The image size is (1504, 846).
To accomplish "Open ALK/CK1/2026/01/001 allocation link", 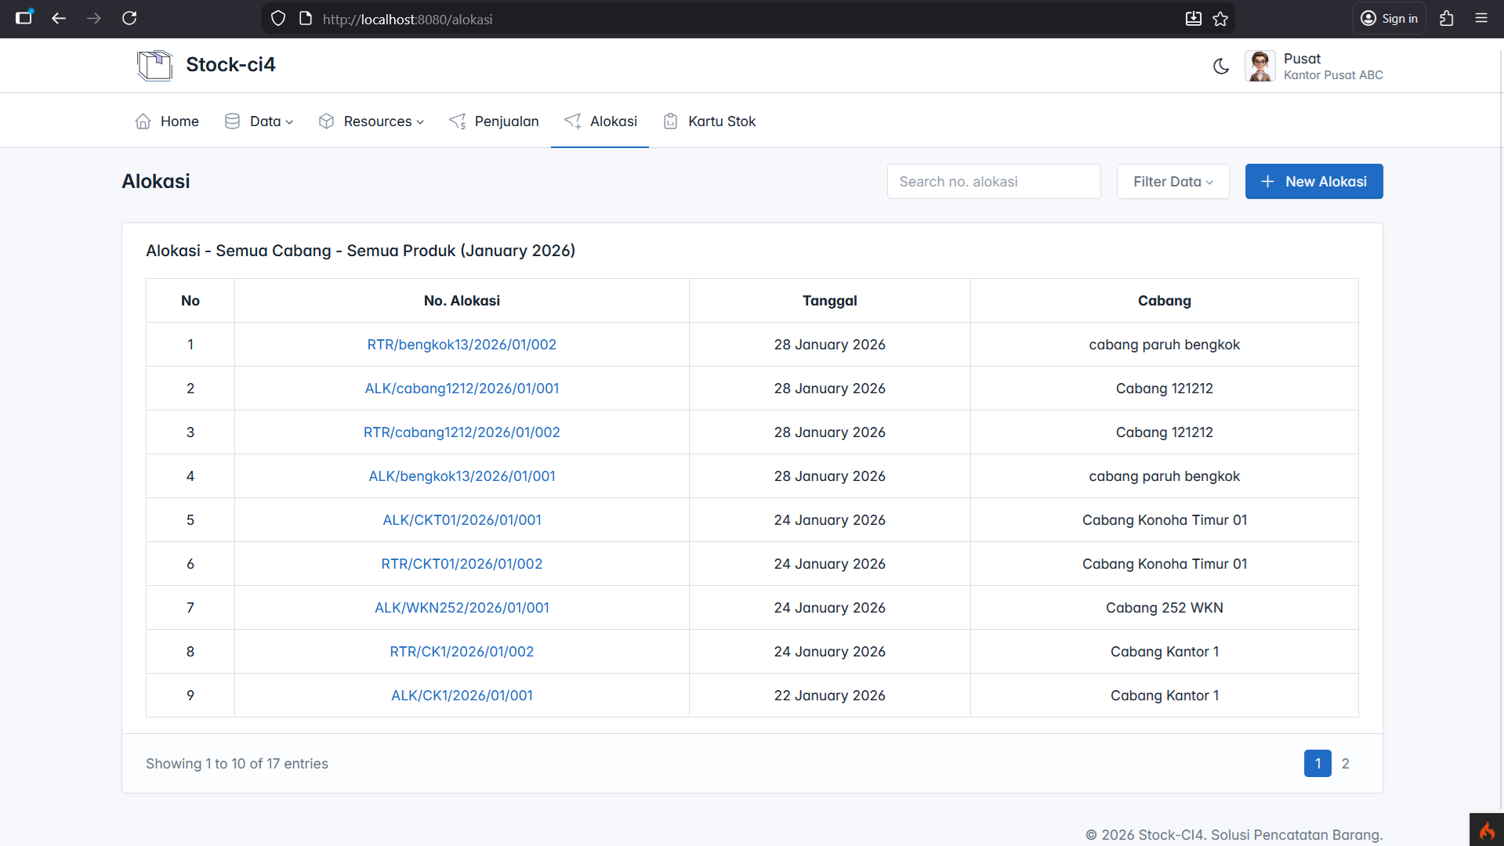I will (462, 696).
